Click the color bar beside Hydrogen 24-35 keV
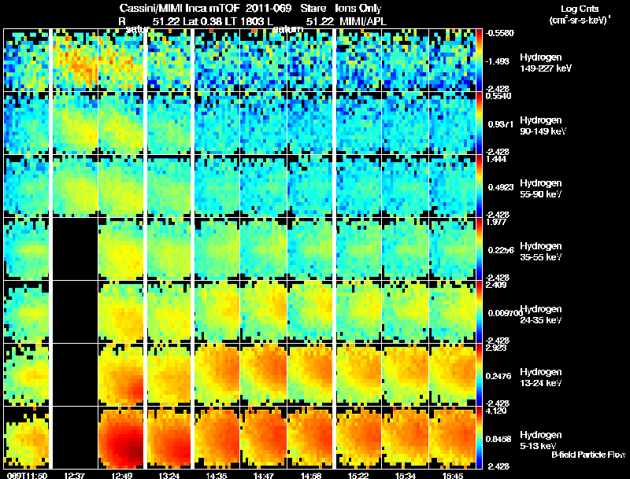This screenshot has width=630, height=479. pyautogui.click(x=480, y=311)
